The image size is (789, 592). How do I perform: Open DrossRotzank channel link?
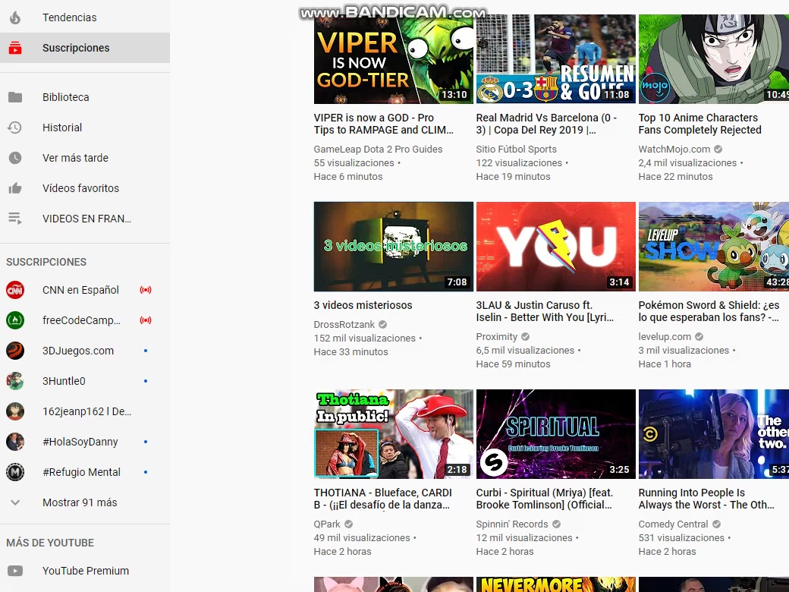344,325
